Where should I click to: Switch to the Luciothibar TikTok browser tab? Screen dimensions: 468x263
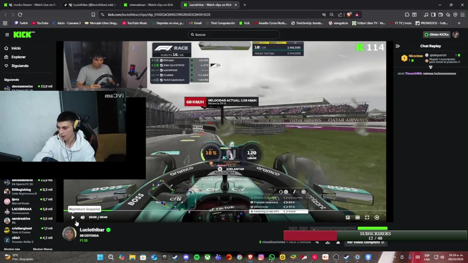[90, 5]
